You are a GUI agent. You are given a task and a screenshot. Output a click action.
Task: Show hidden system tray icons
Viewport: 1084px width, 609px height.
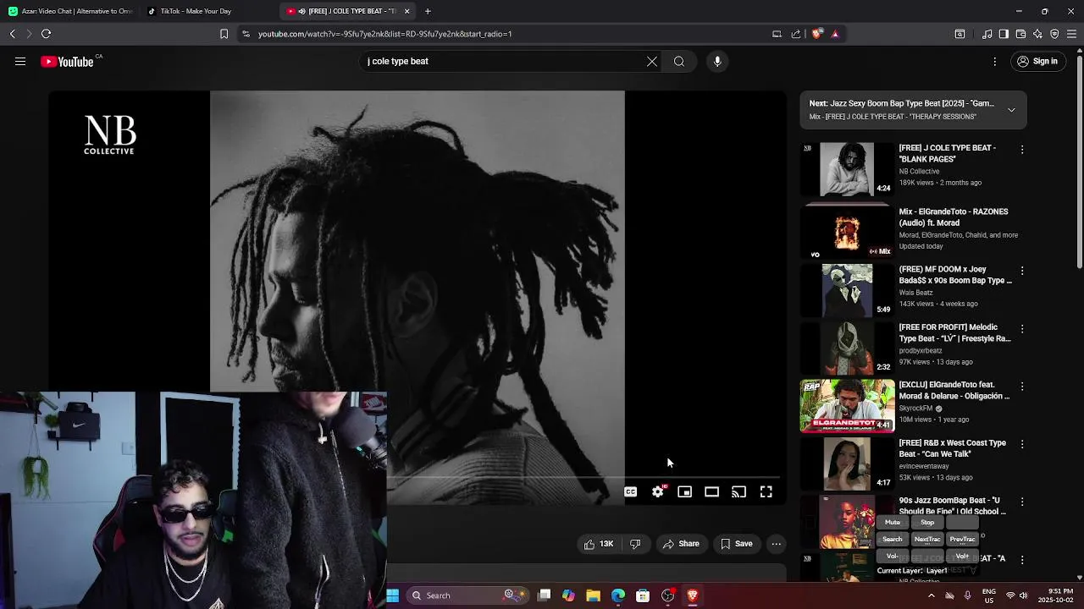[932, 595]
